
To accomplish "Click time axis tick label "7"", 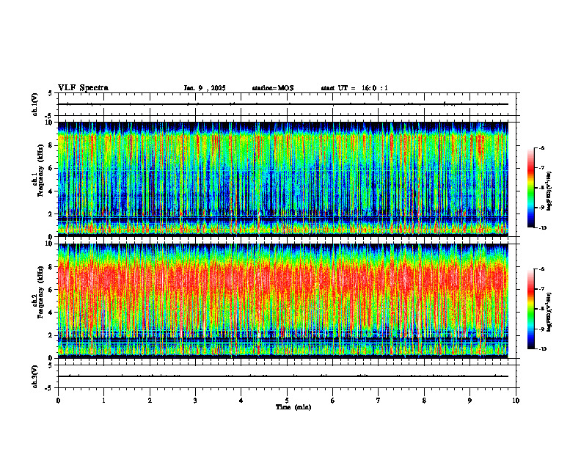I will [x=379, y=401].
